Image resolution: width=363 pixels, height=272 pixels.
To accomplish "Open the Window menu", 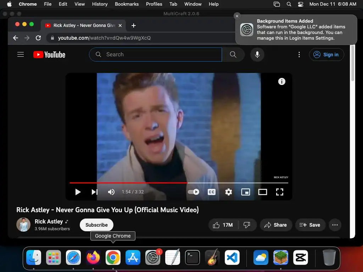I will coord(193,4).
